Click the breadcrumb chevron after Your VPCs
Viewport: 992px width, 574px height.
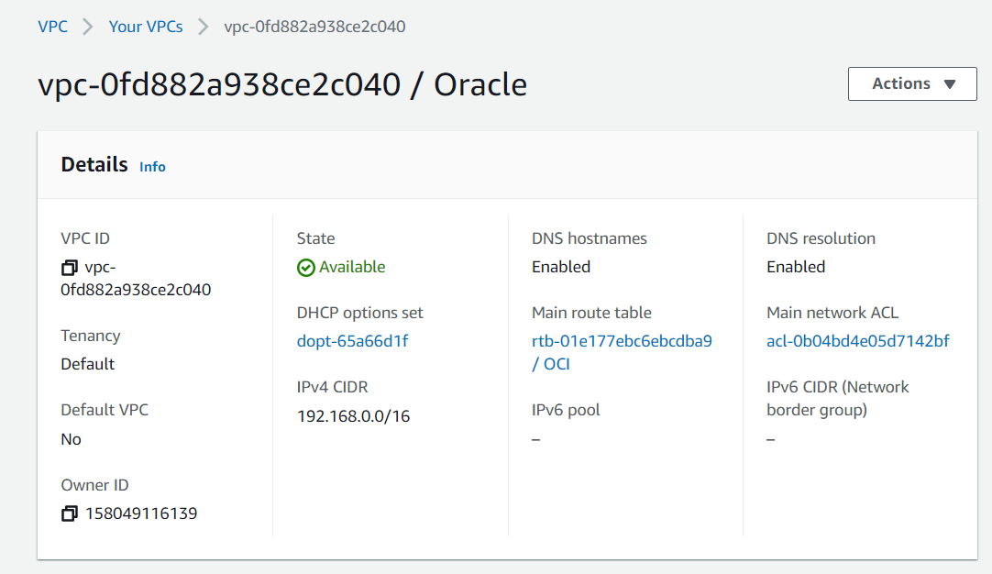204,27
